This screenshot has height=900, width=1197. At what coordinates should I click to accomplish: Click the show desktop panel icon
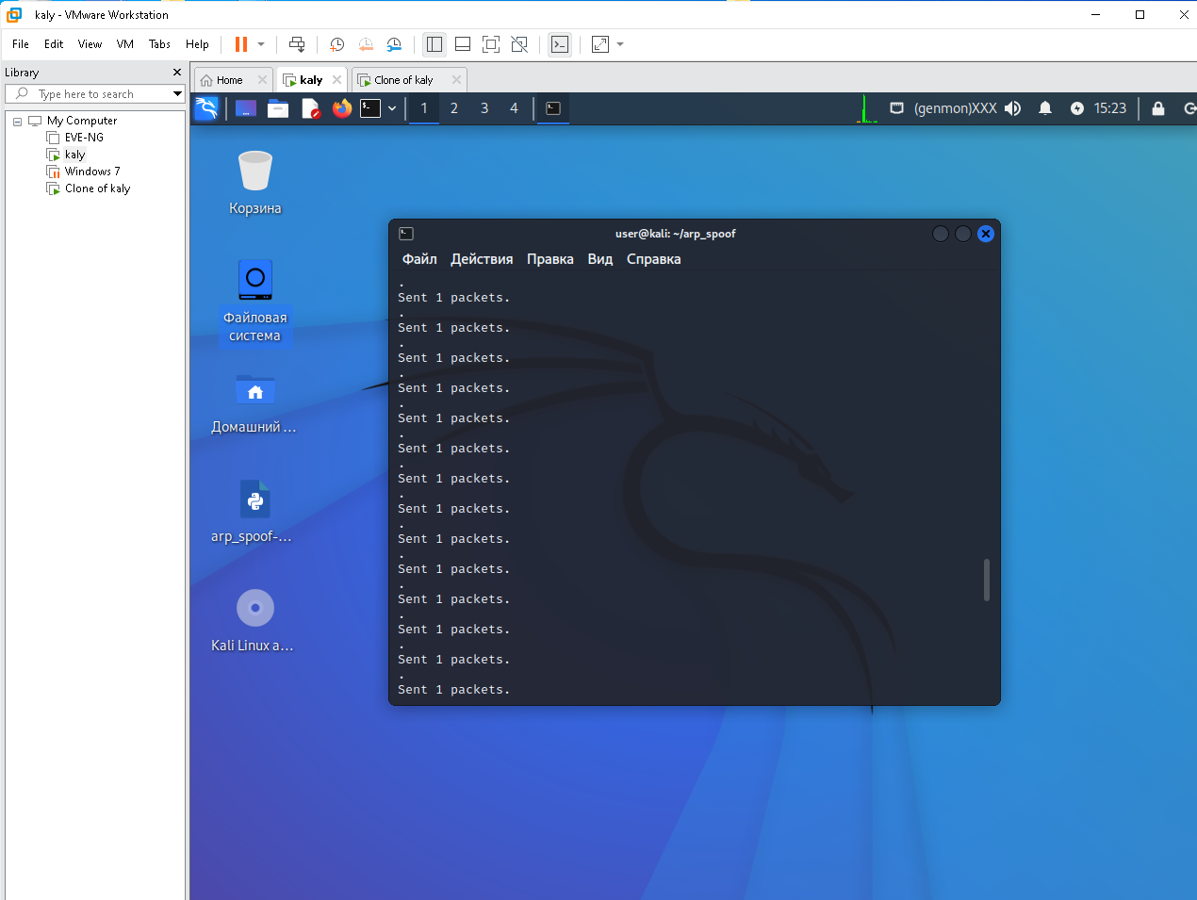tap(246, 108)
